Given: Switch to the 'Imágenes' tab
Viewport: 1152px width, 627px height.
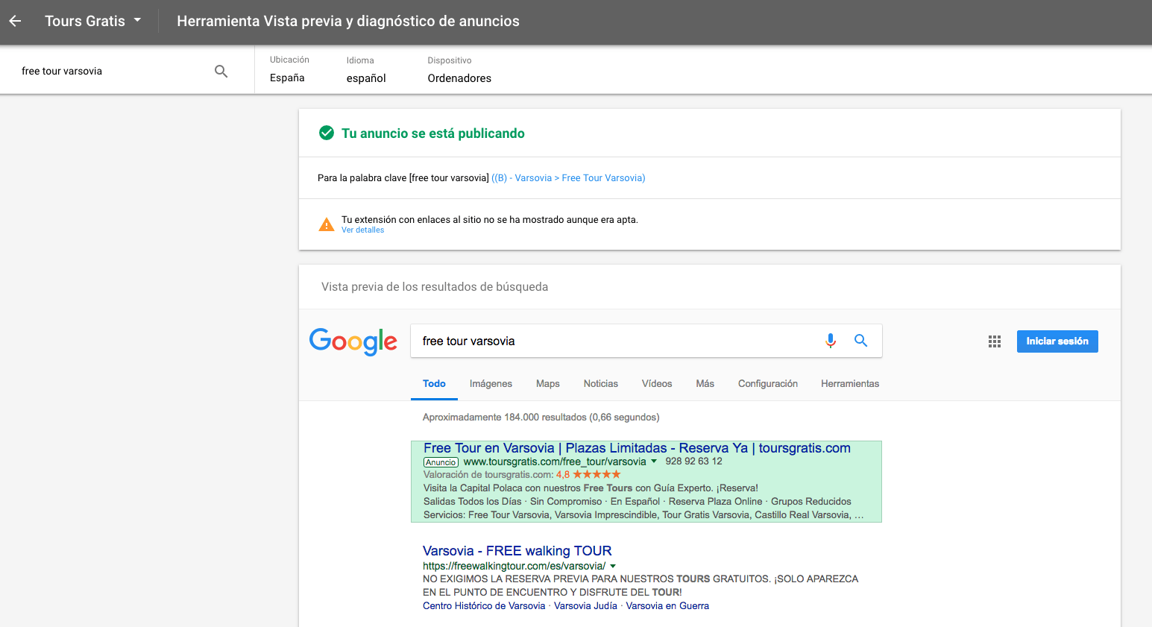Looking at the screenshot, I should [x=491, y=384].
